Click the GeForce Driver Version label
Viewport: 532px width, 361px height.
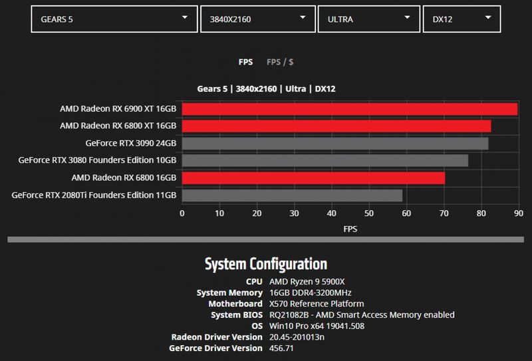coord(215,348)
